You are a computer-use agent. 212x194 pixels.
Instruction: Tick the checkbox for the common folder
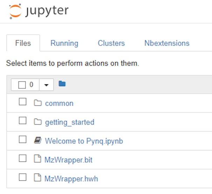(23, 102)
